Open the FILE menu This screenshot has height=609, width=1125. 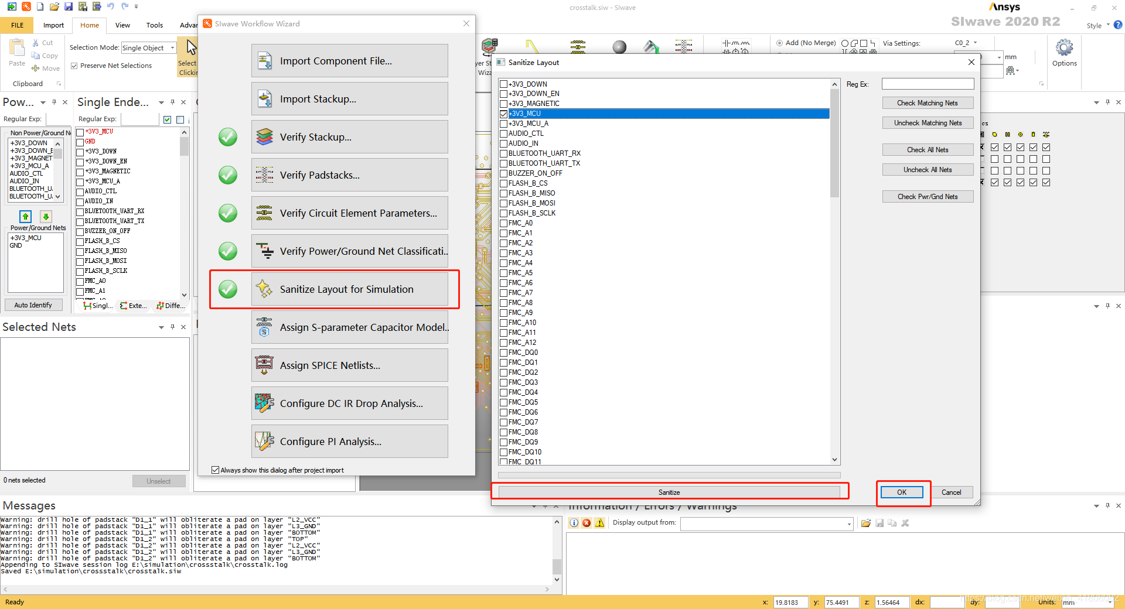[18, 25]
